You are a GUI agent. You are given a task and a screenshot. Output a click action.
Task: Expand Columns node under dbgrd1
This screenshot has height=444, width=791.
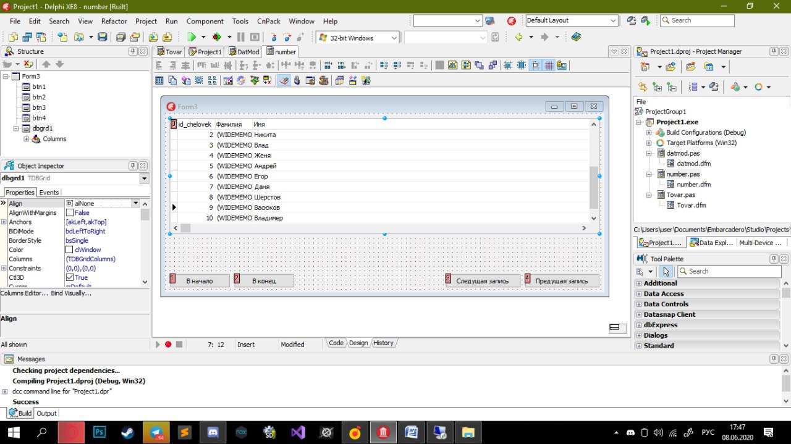pyautogui.click(x=27, y=139)
